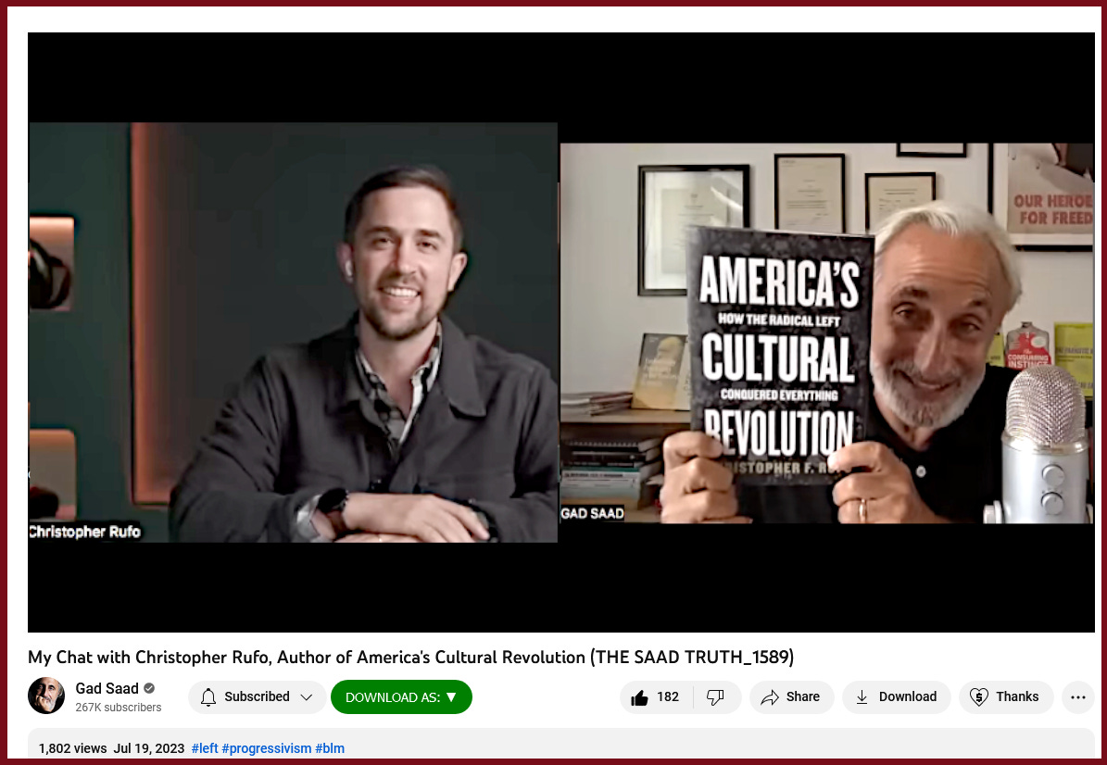Expand the Subscribed chevron dropdown
The height and width of the screenshot is (765, 1107).
click(x=307, y=697)
